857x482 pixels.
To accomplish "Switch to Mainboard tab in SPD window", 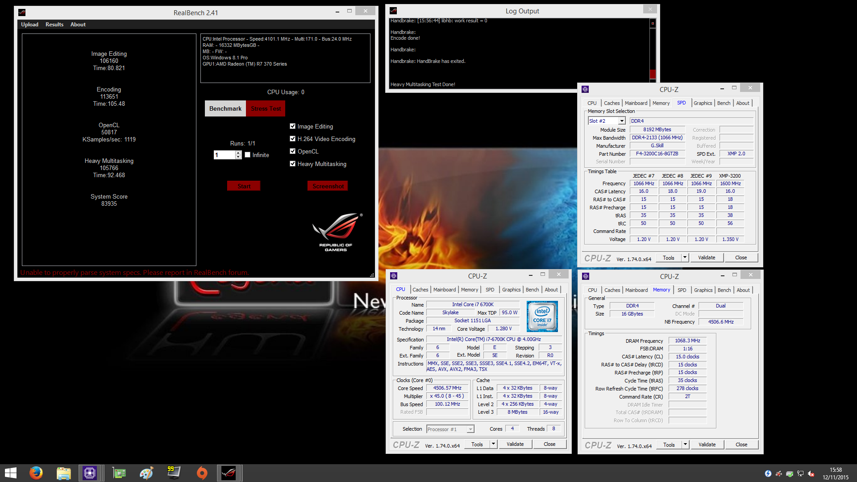I will coord(636,103).
